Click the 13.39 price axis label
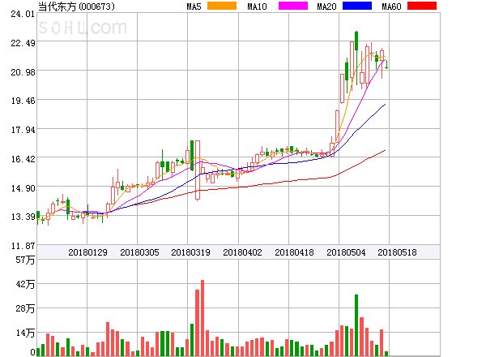The width and height of the screenshot is (486, 357). tap(23, 217)
